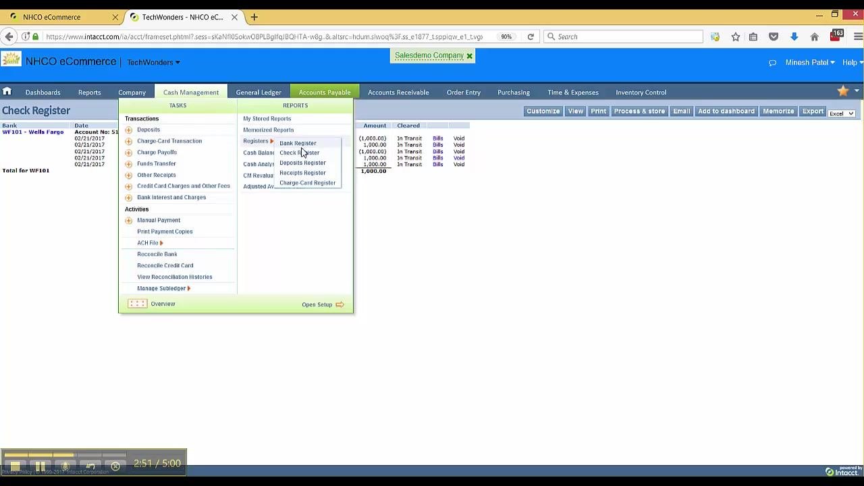This screenshot has width=864, height=486.
Task: Click the Open Setup link
Action: point(323,304)
